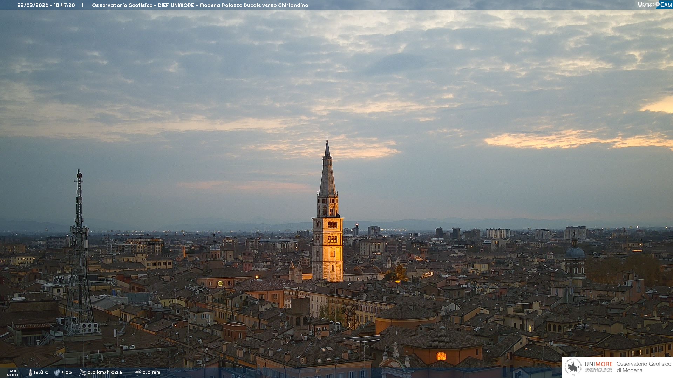Click the wind anemometer icon
The width and height of the screenshot is (673, 378).
[x=82, y=372]
